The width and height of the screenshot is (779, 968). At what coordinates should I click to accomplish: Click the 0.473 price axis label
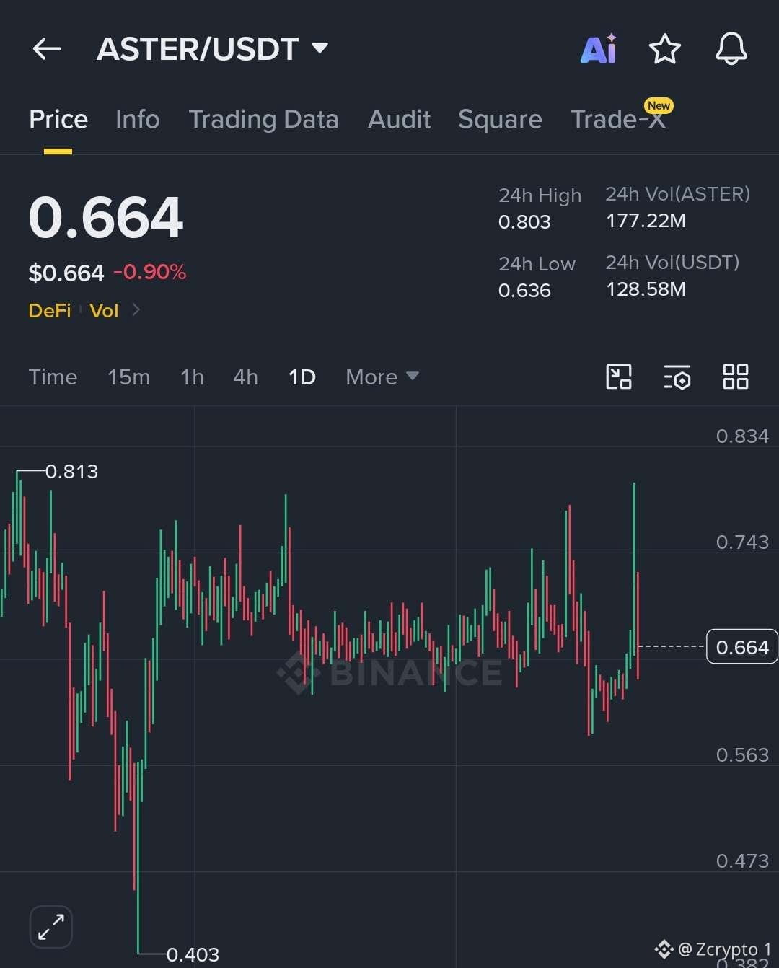pos(742,861)
